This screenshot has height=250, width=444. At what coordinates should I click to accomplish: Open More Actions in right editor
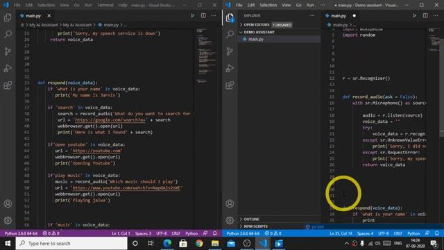pyautogui.click(x=436, y=15)
